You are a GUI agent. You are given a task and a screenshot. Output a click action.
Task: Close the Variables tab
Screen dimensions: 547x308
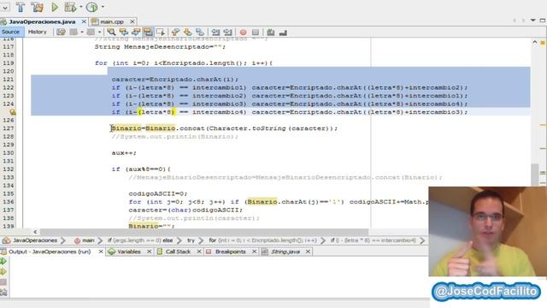click(x=149, y=252)
